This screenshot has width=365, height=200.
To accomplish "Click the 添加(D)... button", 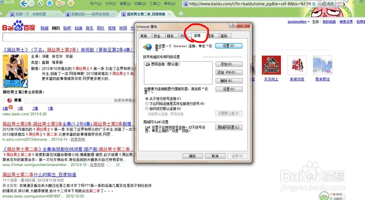I will click(x=229, y=64).
